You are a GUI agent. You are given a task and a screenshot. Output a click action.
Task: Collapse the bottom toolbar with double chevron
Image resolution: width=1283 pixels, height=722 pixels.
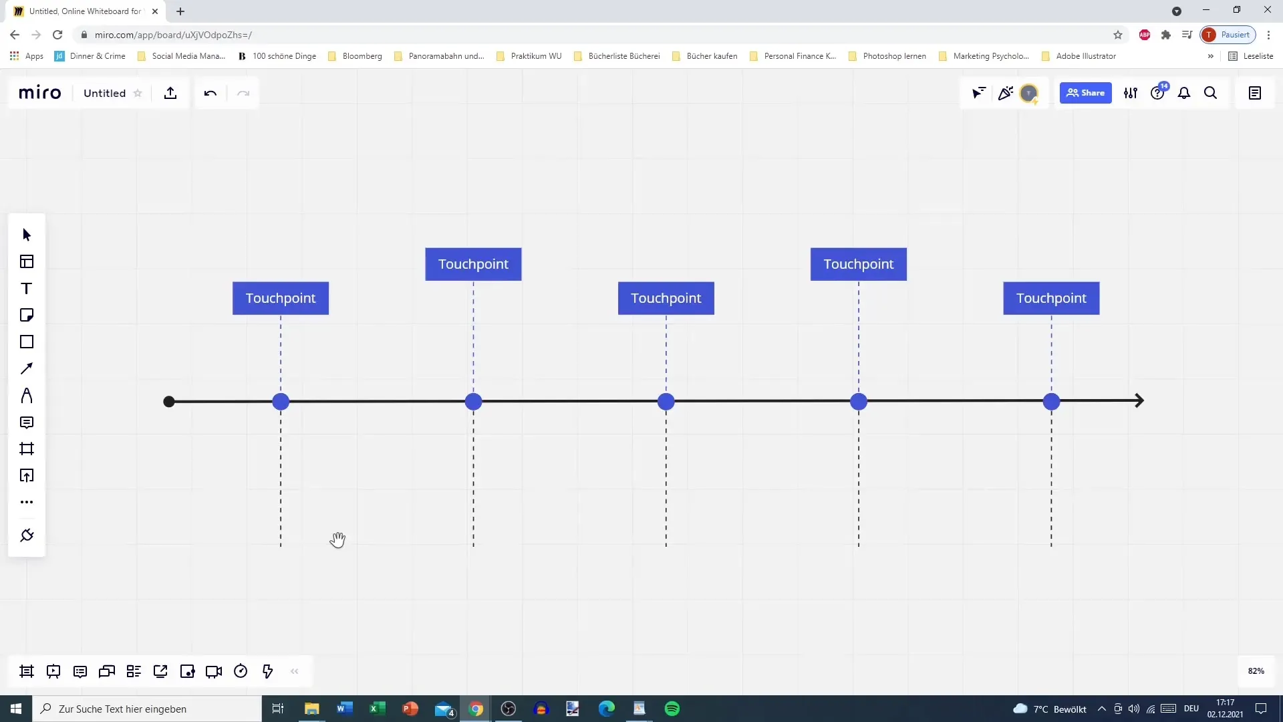[295, 671]
